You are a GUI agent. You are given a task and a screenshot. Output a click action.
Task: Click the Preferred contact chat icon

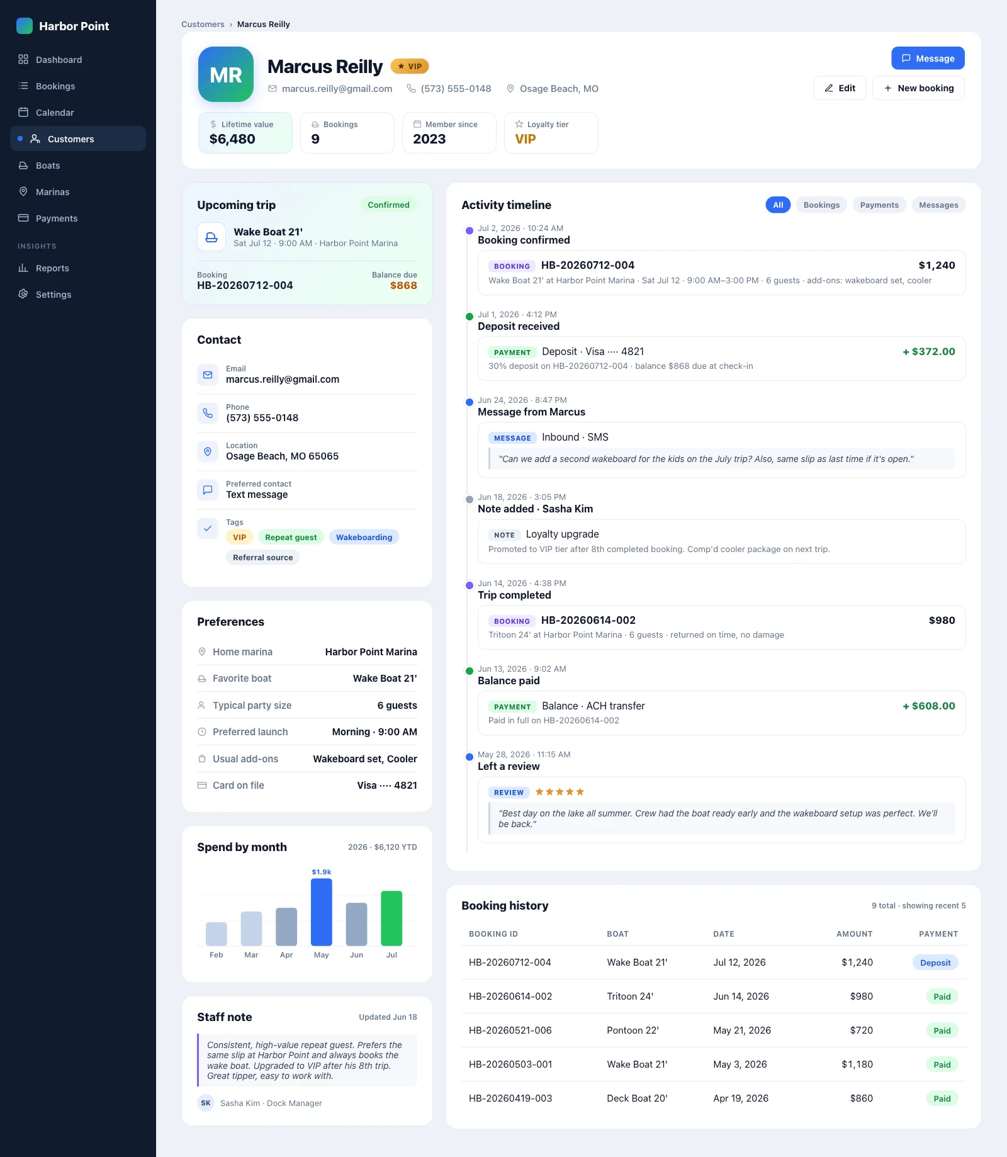[208, 490]
